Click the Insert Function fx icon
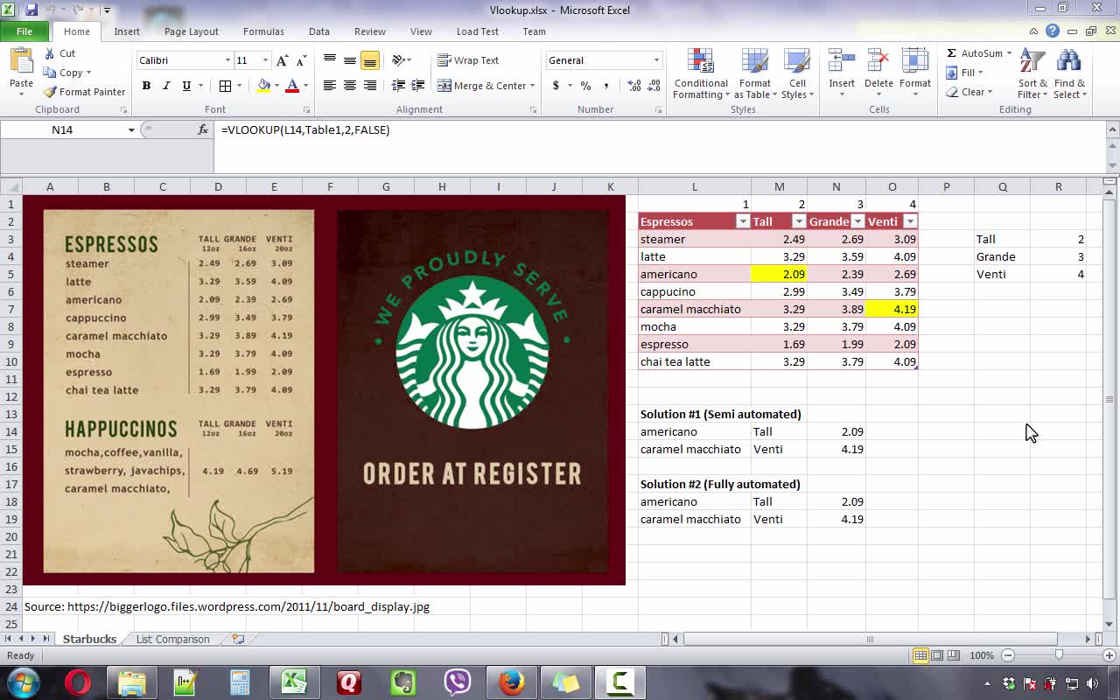This screenshot has width=1120, height=700. pyautogui.click(x=203, y=129)
